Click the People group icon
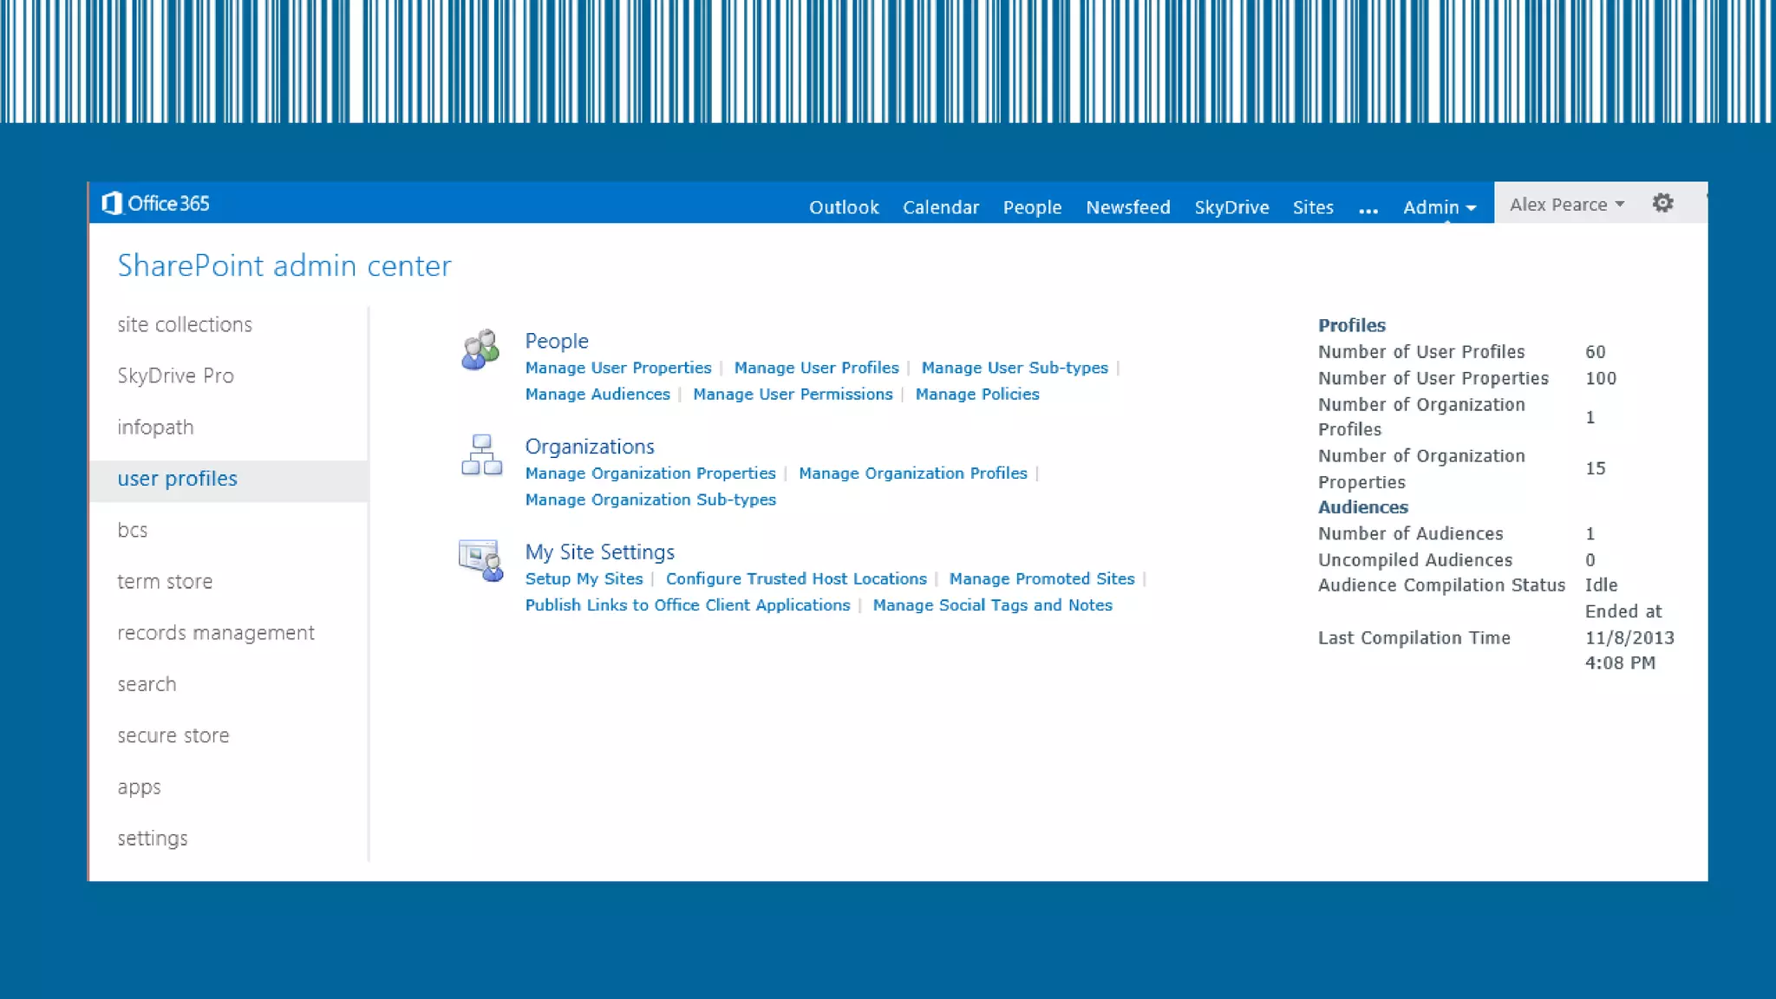Image resolution: width=1776 pixels, height=999 pixels. [480, 349]
